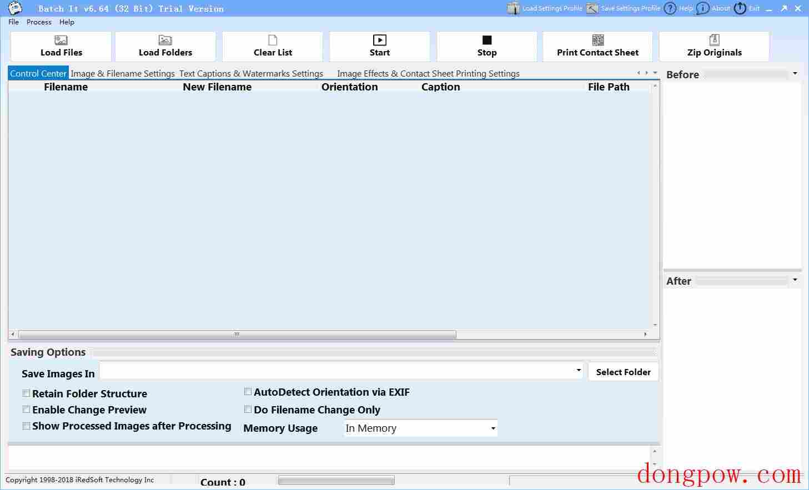
Task: Click the file list scroll-left arrow
Action: coord(13,334)
